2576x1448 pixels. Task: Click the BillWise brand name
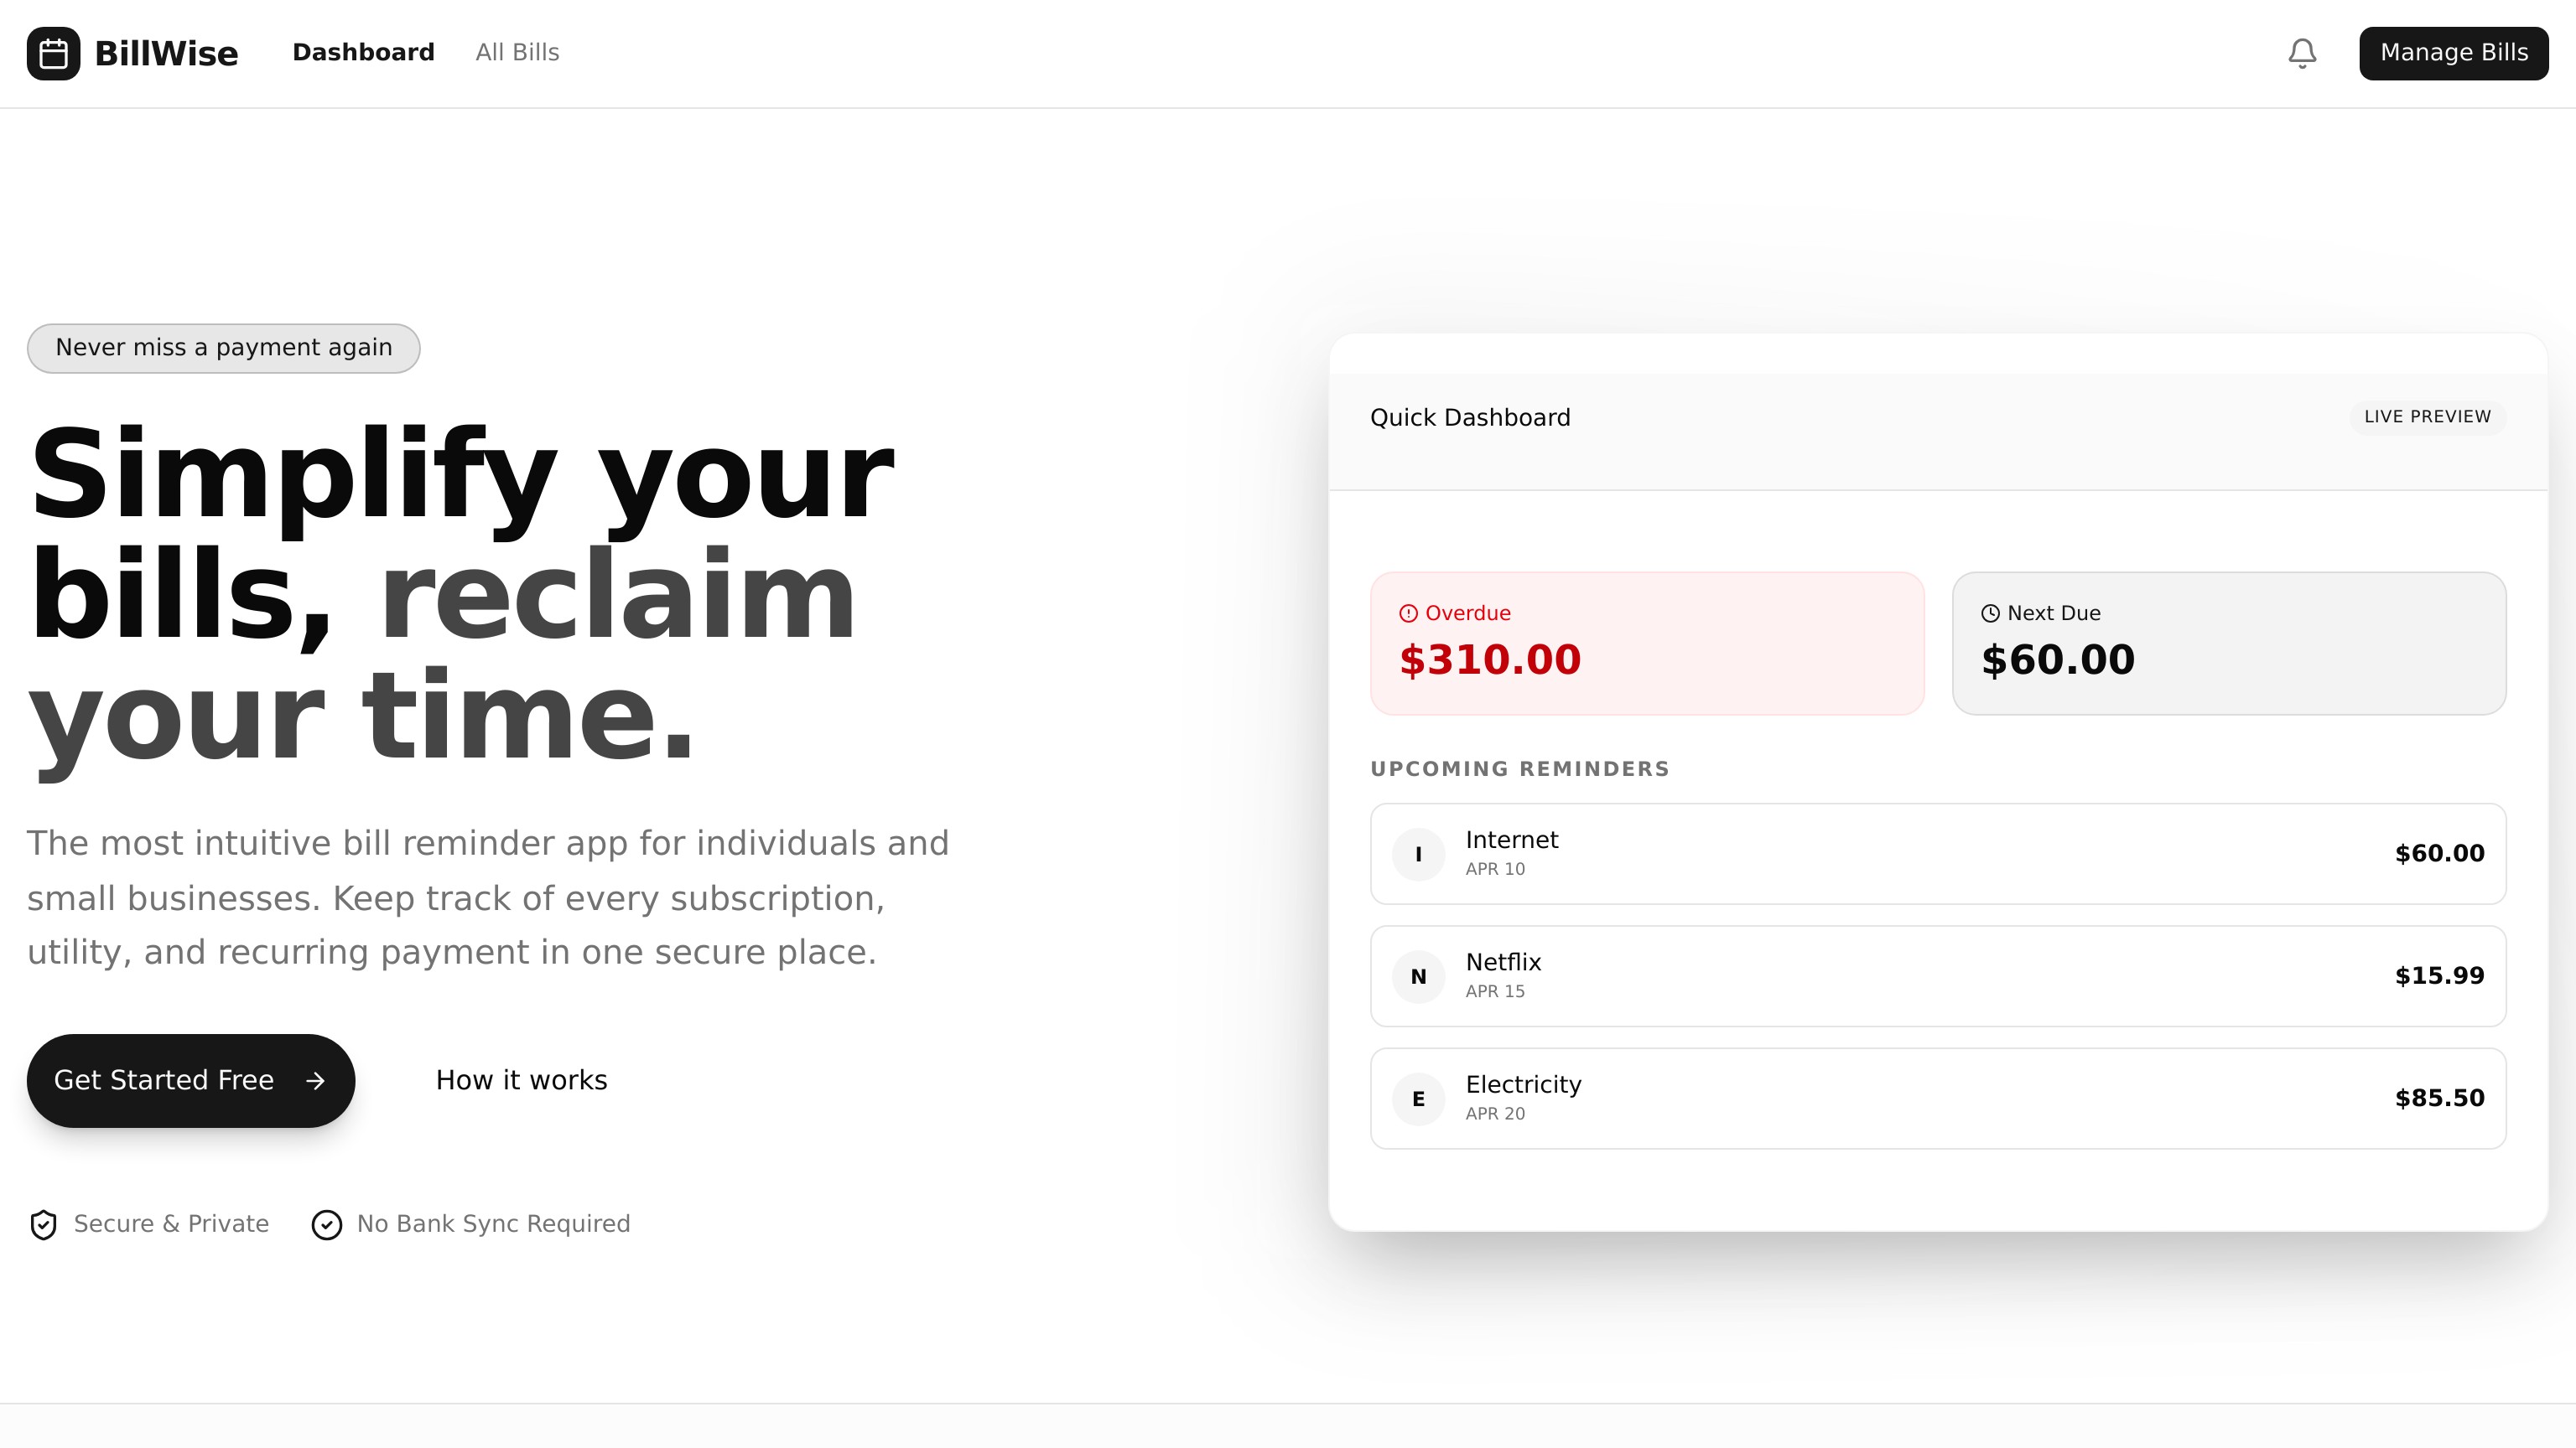(166, 53)
